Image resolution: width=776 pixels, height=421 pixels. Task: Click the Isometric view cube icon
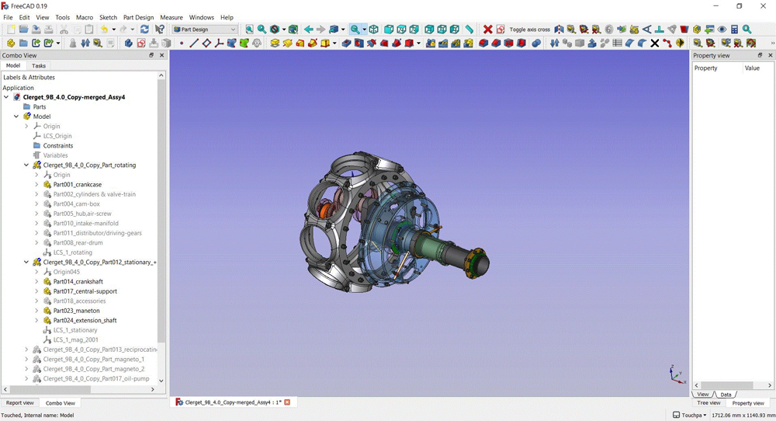373,30
